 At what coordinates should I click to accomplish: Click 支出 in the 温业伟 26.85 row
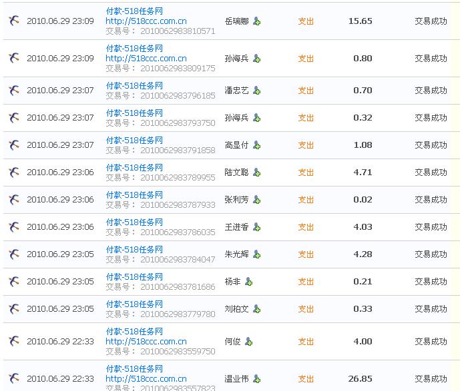pyautogui.click(x=306, y=379)
